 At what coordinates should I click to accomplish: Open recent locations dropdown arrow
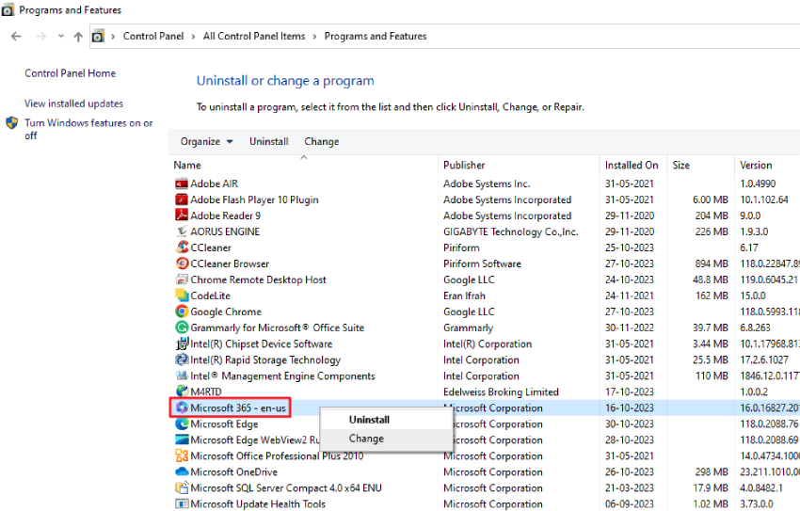point(61,37)
